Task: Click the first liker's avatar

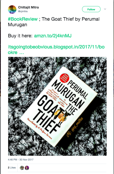Action: tap(22, 168)
